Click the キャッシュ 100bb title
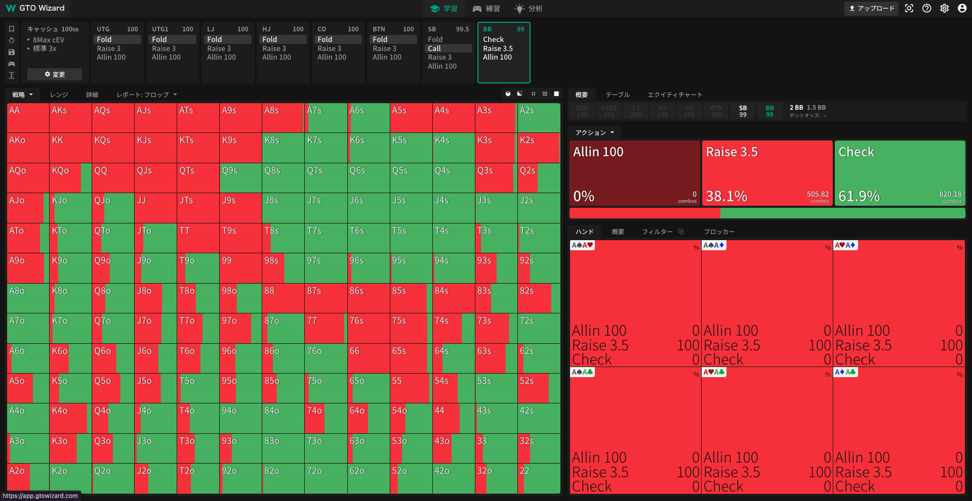 tap(53, 29)
